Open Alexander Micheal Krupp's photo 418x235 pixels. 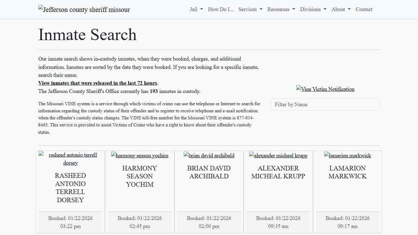[278, 155]
